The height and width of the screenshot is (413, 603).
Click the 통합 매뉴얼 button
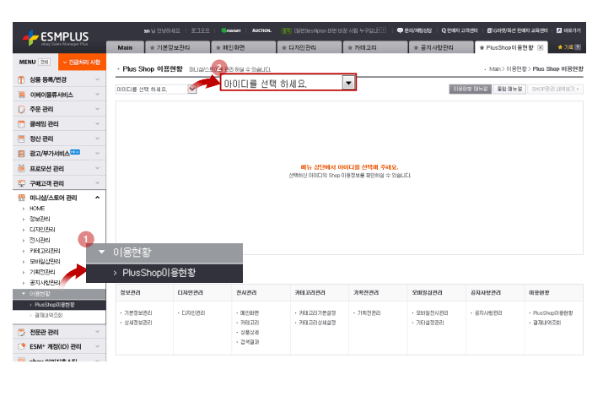click(x=509, y=89)
